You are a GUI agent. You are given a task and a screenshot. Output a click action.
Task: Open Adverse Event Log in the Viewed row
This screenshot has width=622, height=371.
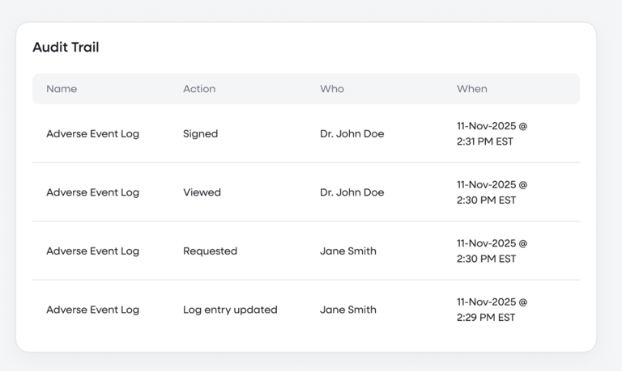click(92, 192)
